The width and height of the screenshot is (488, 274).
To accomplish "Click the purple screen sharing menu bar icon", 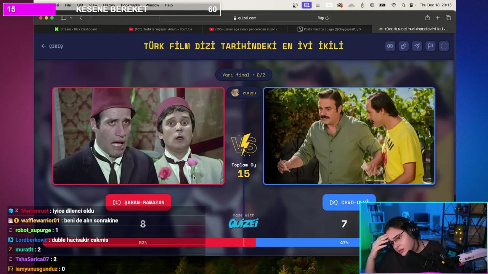I will (x=307, y=5).
